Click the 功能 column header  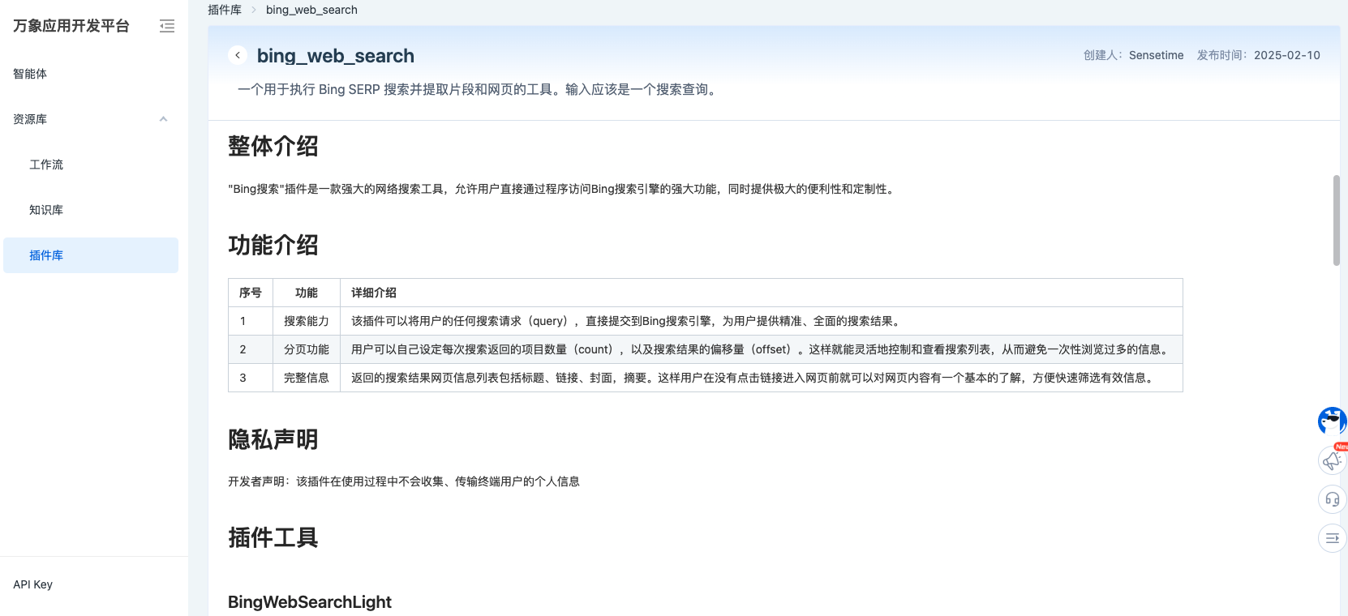[x=307, y=293]
